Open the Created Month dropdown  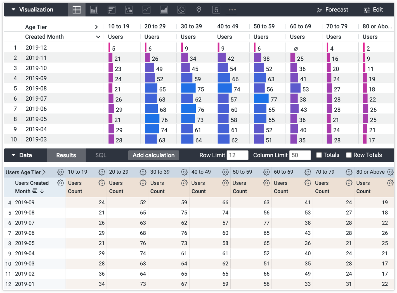click(x=98, y=37)
